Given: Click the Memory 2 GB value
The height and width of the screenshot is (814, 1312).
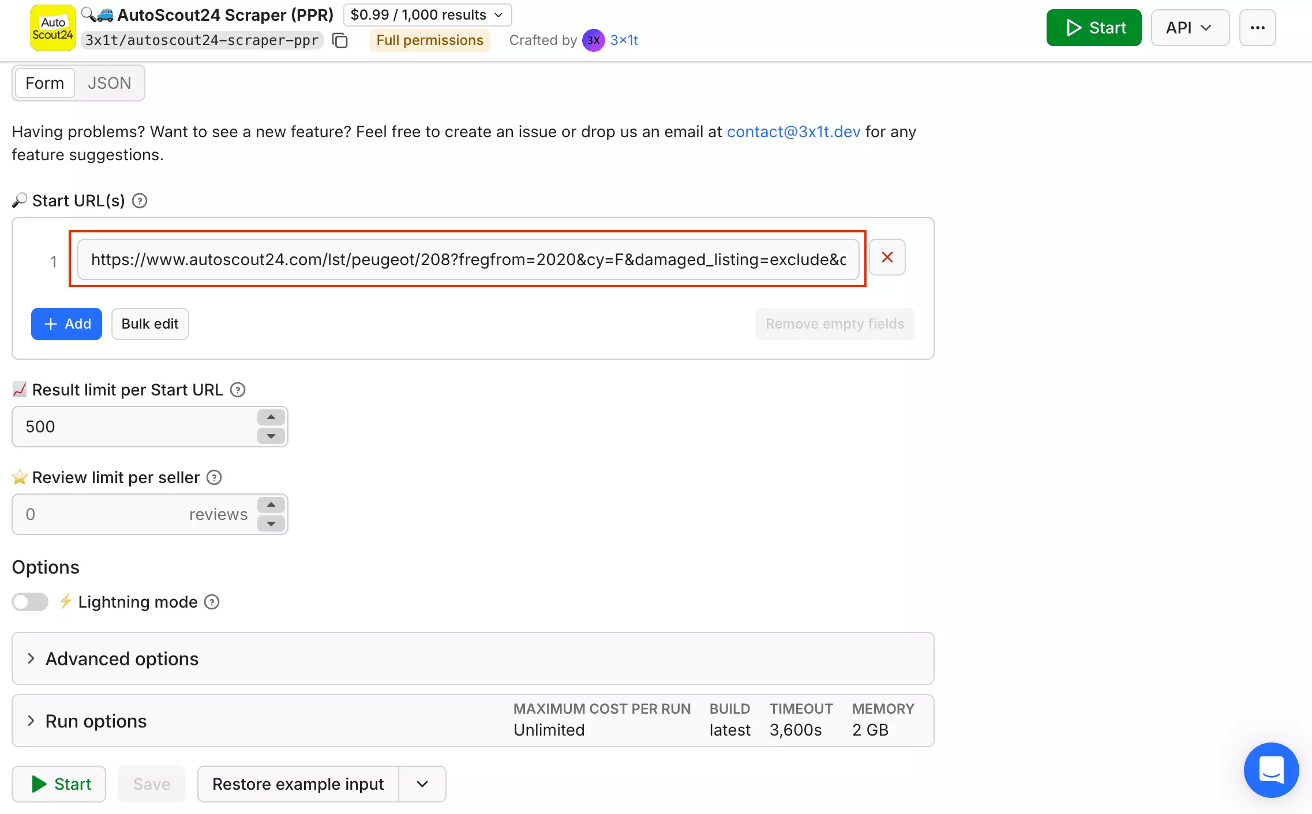Looking at the screenshot, I should point(870,730).
